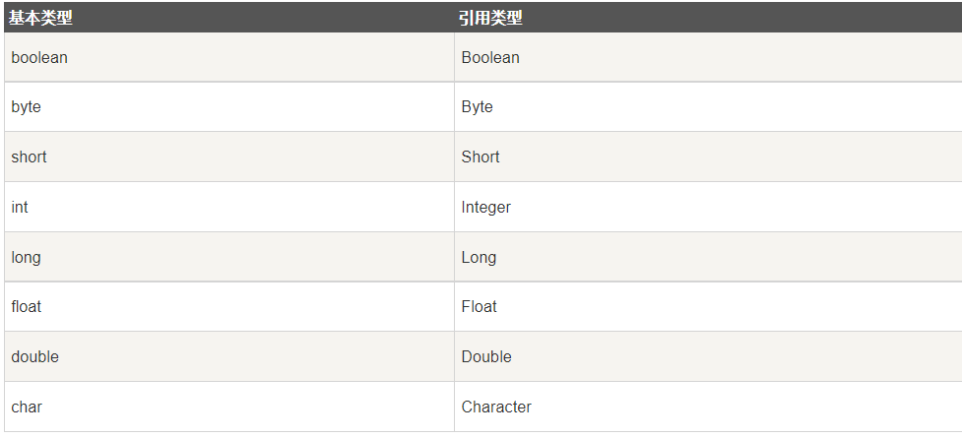962x439 pixels.
Task: Click the Byte reference type cell
Action: point(708,106)
